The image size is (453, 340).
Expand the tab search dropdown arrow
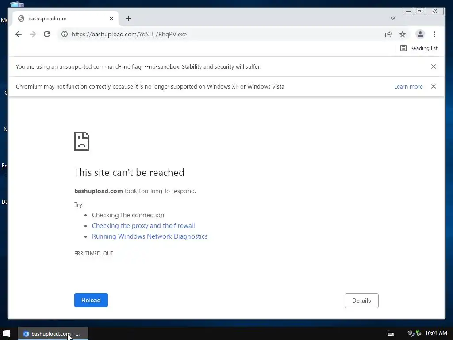pyautogui.click(x=393, y=19)
